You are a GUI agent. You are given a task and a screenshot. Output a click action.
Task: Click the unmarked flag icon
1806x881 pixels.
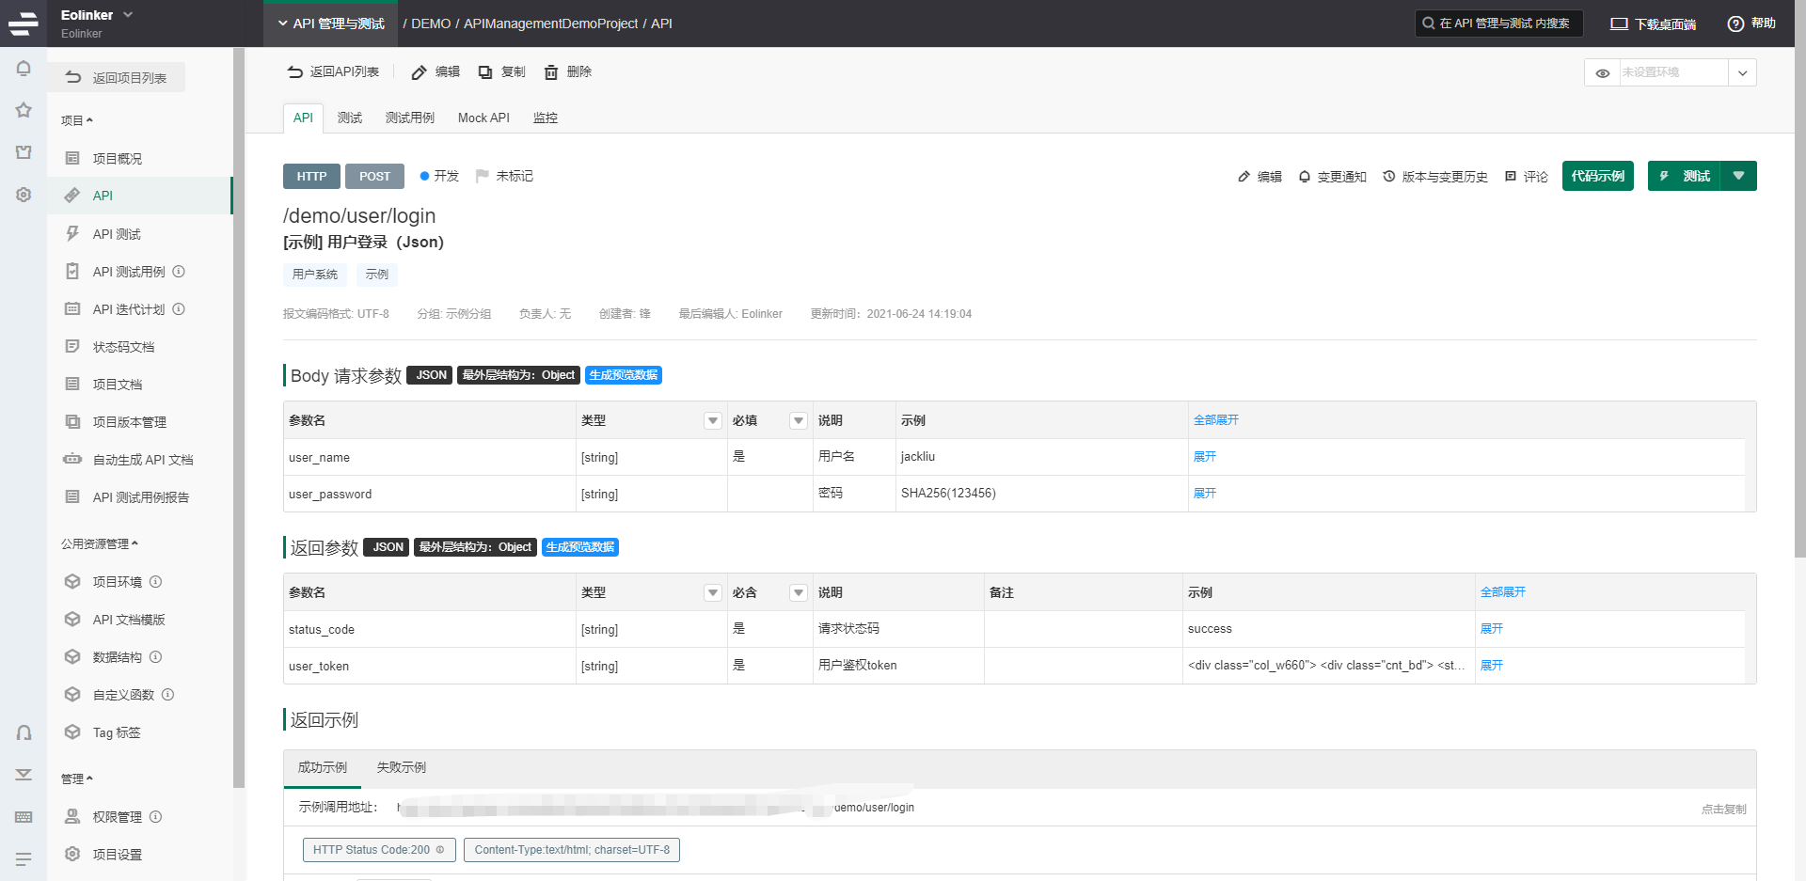[483, 176]
